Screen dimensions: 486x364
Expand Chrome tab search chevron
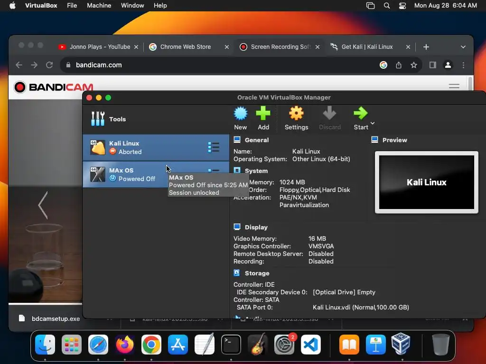click(x=463, y=47)
